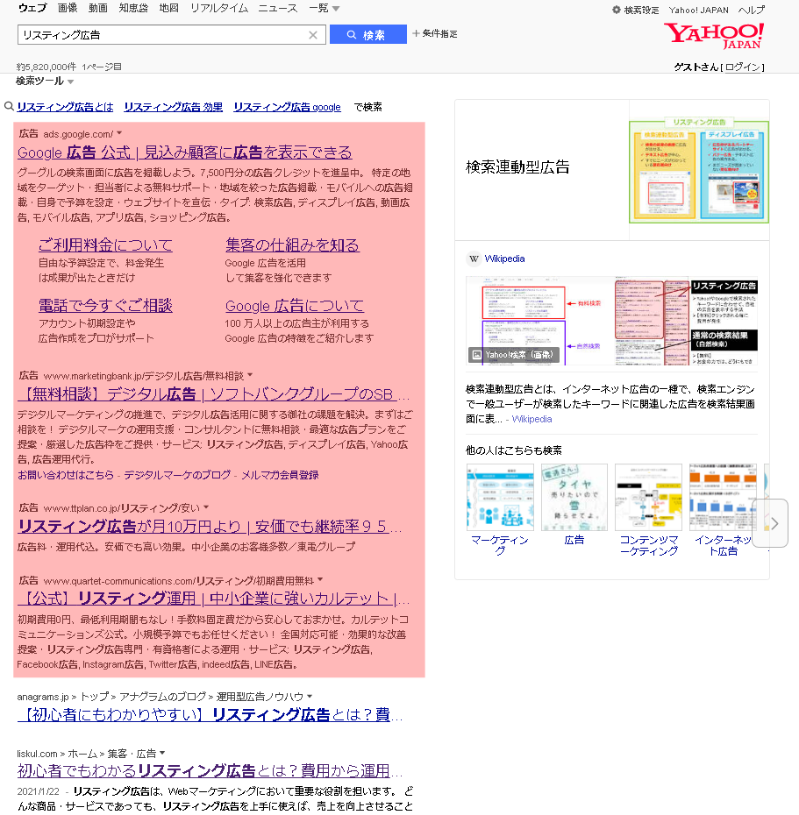Click the 検索 search button
This screenshot has height=815, width=799.
pyautogui.click(x=367, y=34)
